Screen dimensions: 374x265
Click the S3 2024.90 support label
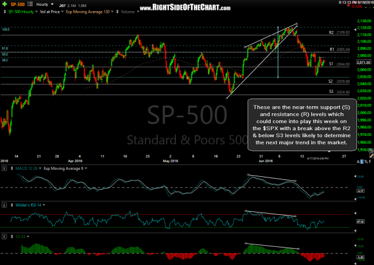pyautogui.click(x=339, y=92)
